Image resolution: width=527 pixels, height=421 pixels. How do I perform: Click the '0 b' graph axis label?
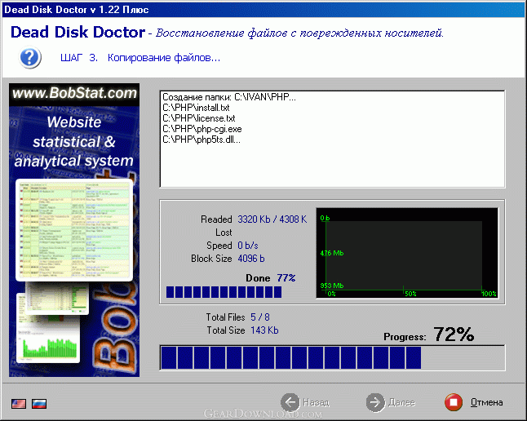click(325, 218)
